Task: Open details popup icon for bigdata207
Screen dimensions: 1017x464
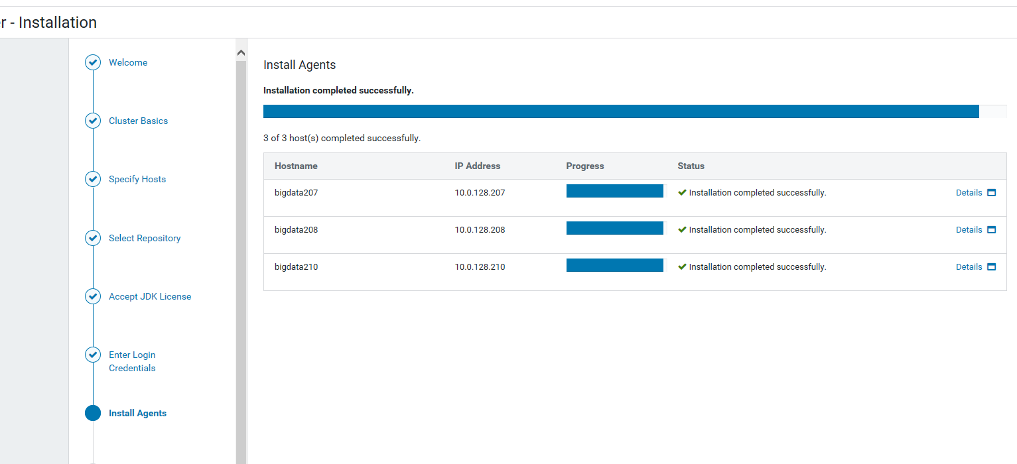Action: point(991,192)
